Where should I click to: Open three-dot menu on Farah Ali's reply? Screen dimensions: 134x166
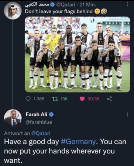click(127, 114)
